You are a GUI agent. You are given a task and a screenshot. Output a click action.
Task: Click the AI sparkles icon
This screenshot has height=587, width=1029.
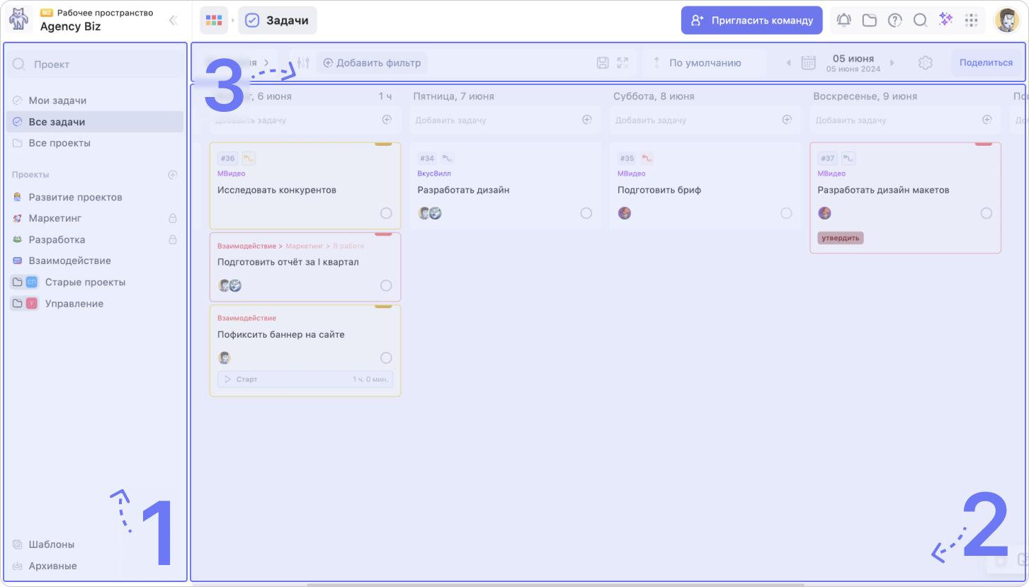pyautogui.click(x=945, y=20)
